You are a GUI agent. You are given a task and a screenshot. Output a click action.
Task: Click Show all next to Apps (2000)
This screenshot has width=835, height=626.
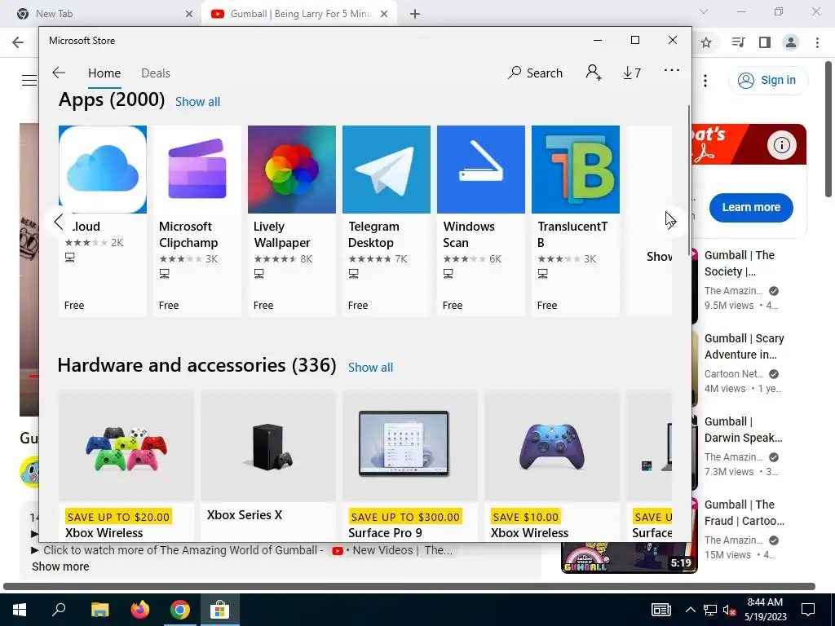tap(197, 102)
